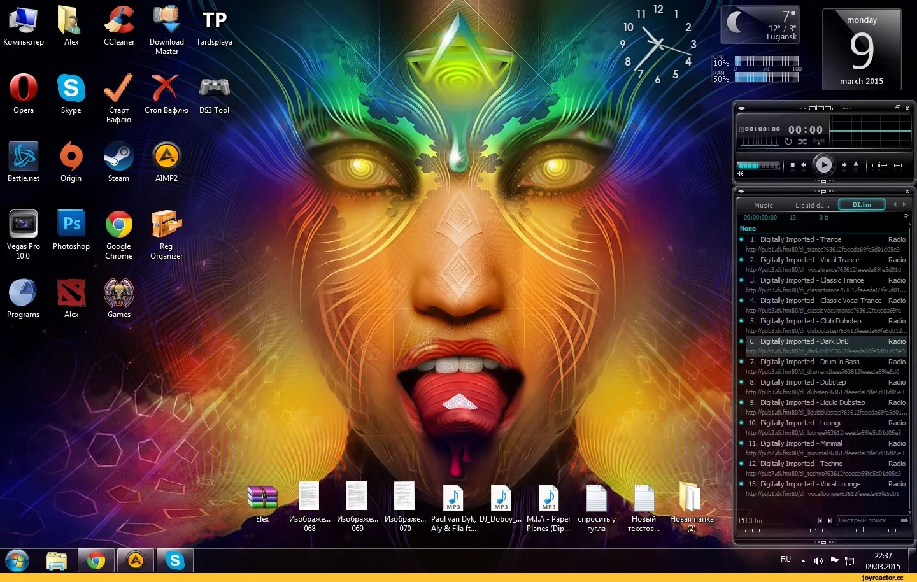Open the playlist 'opt' menu
The image size is (917, 582).
[893, 530]
